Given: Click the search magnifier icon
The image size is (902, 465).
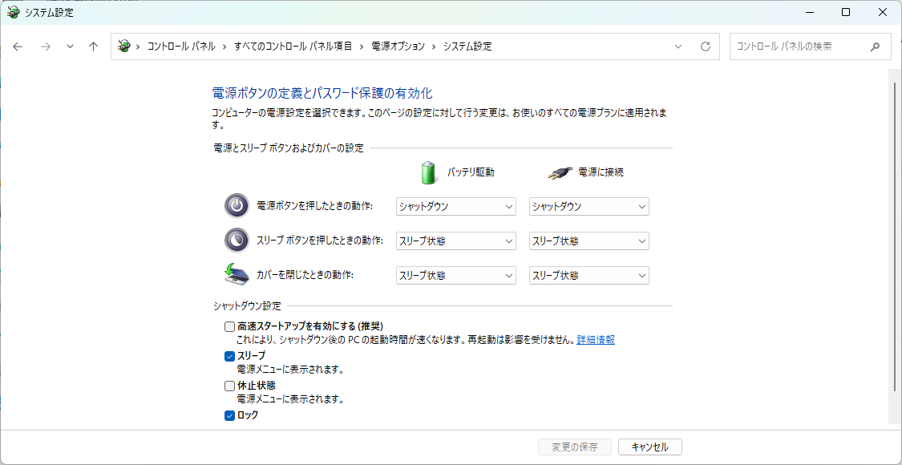Looking at the screenshot, I should click(x=875, y=46).
